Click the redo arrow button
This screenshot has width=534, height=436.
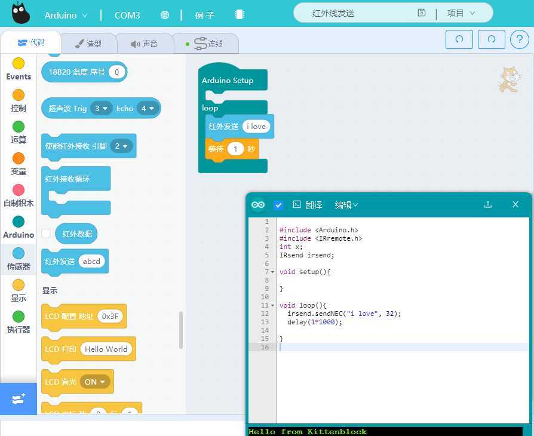coord(492,39)
